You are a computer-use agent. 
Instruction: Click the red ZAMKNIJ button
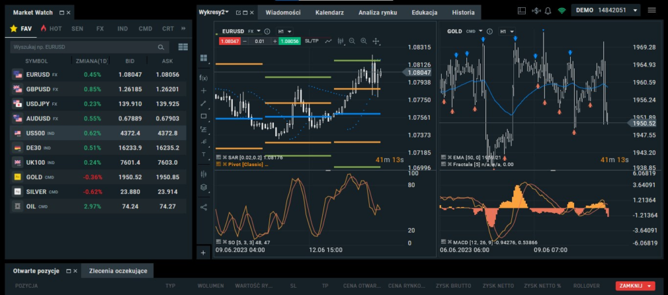[x=634, y=285]
